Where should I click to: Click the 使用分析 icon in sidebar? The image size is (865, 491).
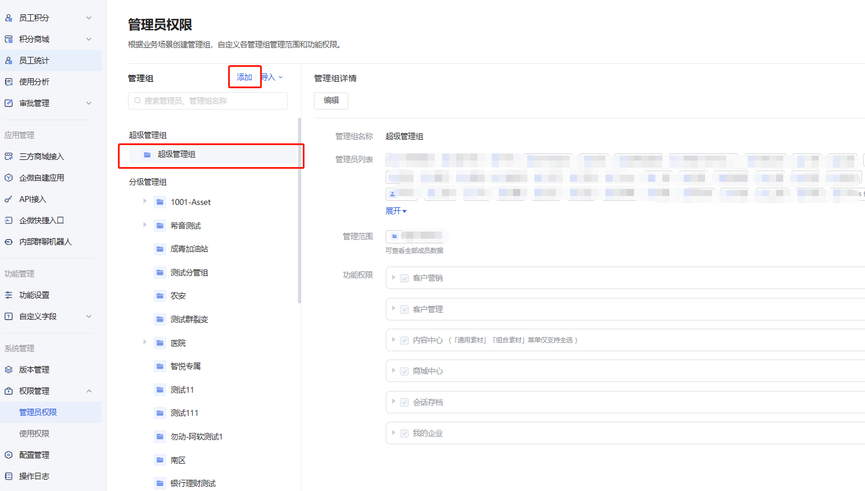(x=9, y=82)
